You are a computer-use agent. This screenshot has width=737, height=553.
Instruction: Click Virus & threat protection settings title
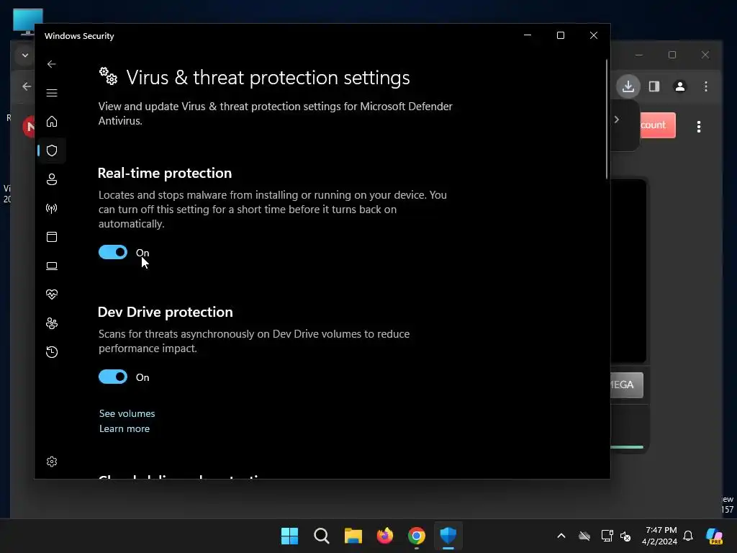click(x=268, y=78)
